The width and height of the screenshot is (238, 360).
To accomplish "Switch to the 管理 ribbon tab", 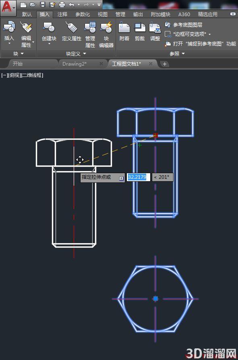I will tap(120, 14).
